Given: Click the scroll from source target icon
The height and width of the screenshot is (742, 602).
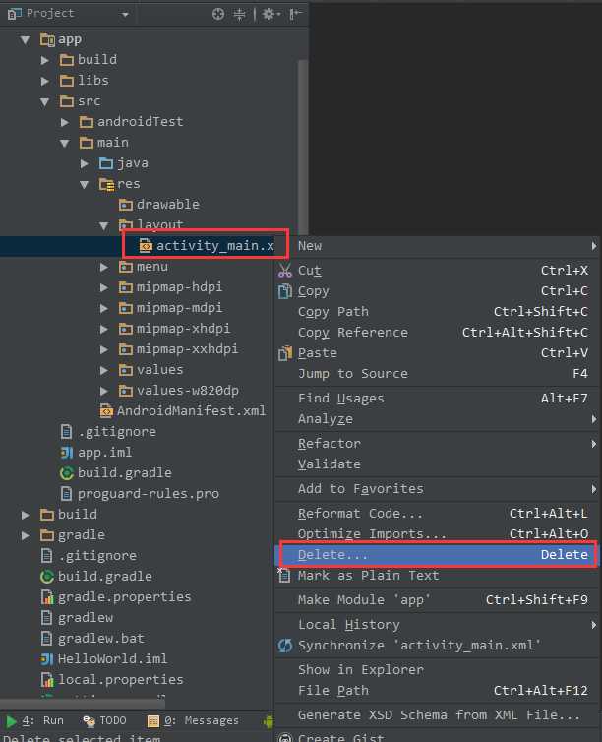Looking at the screenshot, I should [218, 14].
